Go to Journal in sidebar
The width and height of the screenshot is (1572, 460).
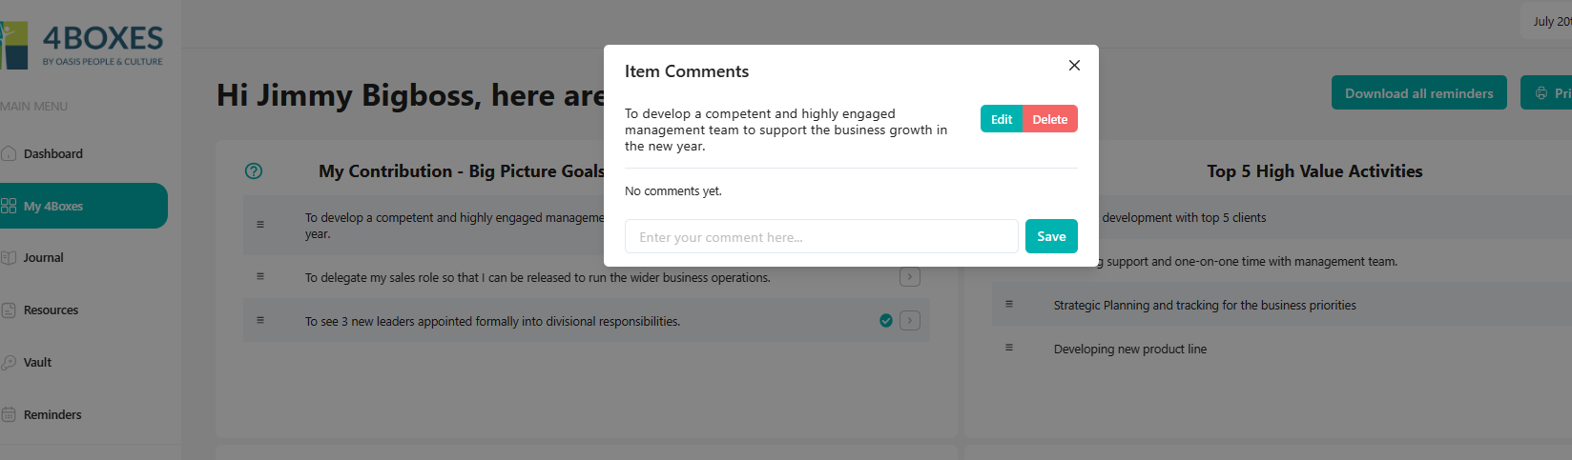coord(43,257)
